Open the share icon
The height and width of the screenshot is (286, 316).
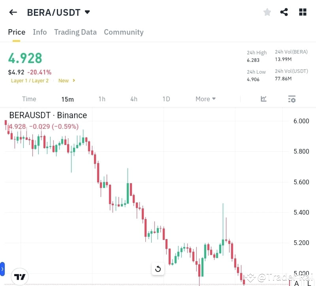coord(284,12)
